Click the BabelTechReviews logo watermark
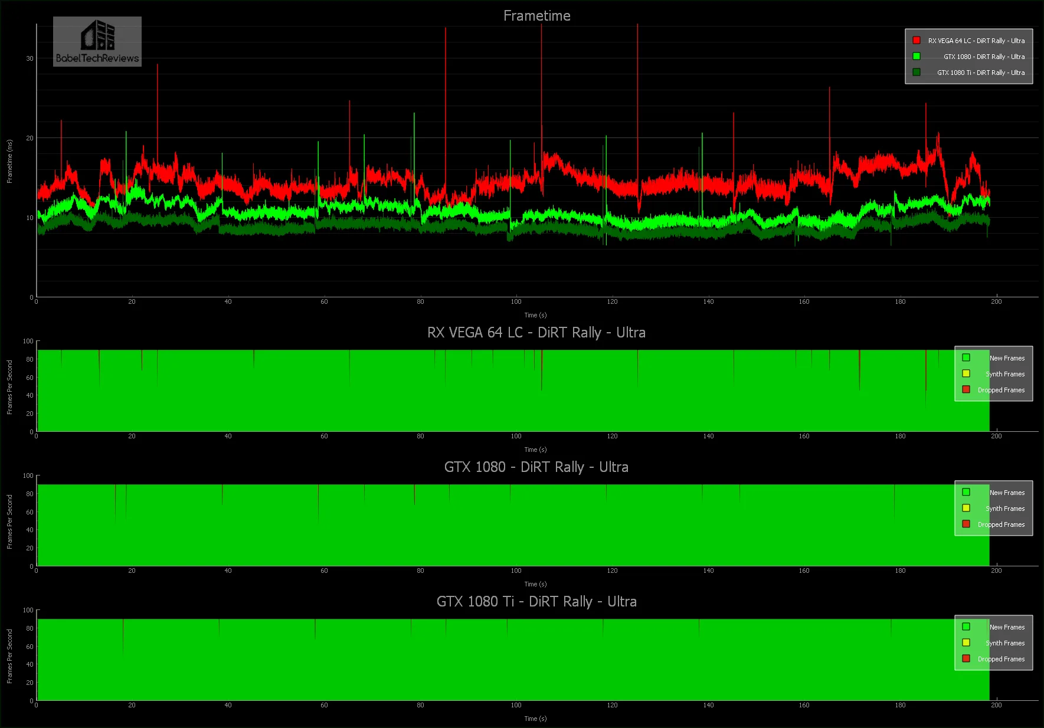The width and height of the screenshot is (1044, 728). (97, 42)
